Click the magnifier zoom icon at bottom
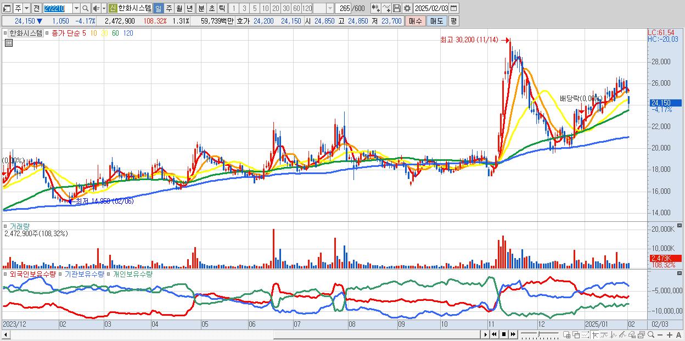 [651, 334]
